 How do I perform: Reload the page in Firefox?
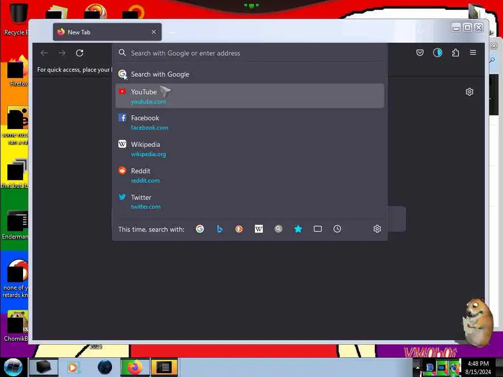tap(80, 53)
